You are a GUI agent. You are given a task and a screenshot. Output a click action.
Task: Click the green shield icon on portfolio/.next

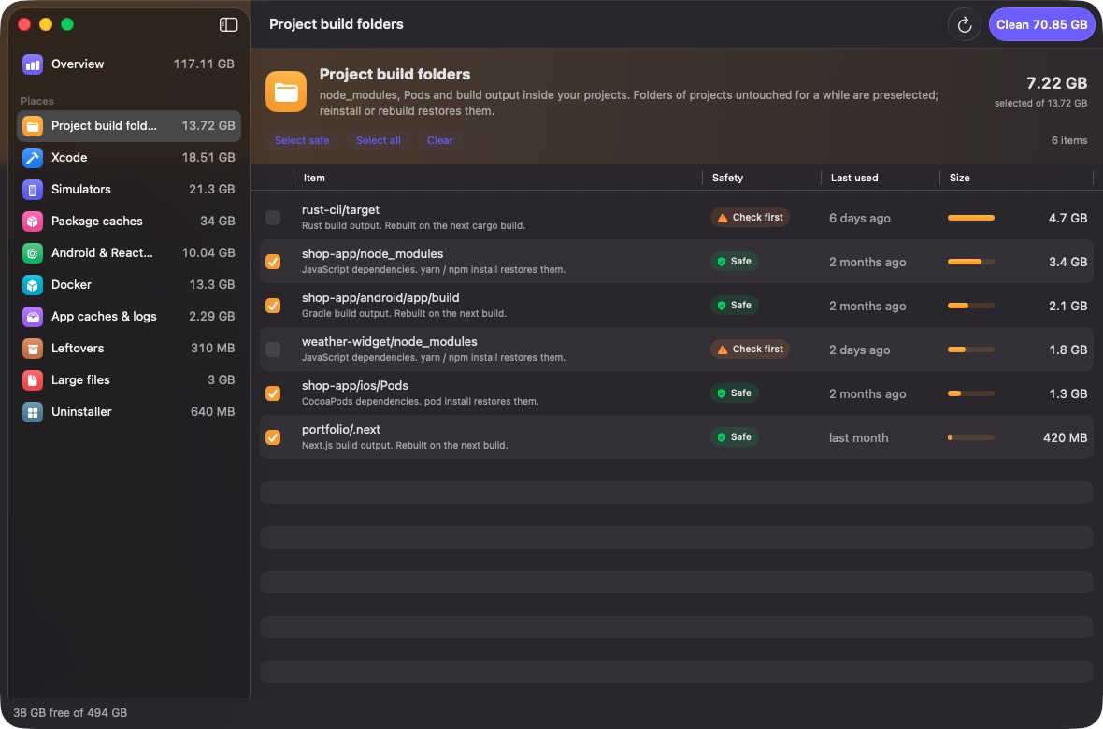click(721, 437)
